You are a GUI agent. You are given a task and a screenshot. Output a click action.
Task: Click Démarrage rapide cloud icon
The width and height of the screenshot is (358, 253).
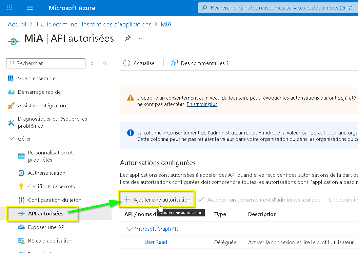point(11,92)
